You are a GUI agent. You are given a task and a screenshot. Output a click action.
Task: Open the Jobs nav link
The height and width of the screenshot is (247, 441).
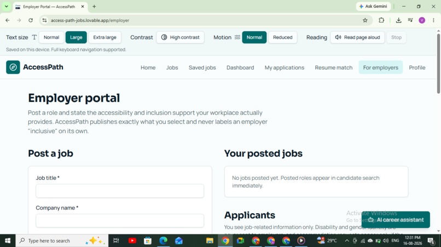[x=172, y=68]
